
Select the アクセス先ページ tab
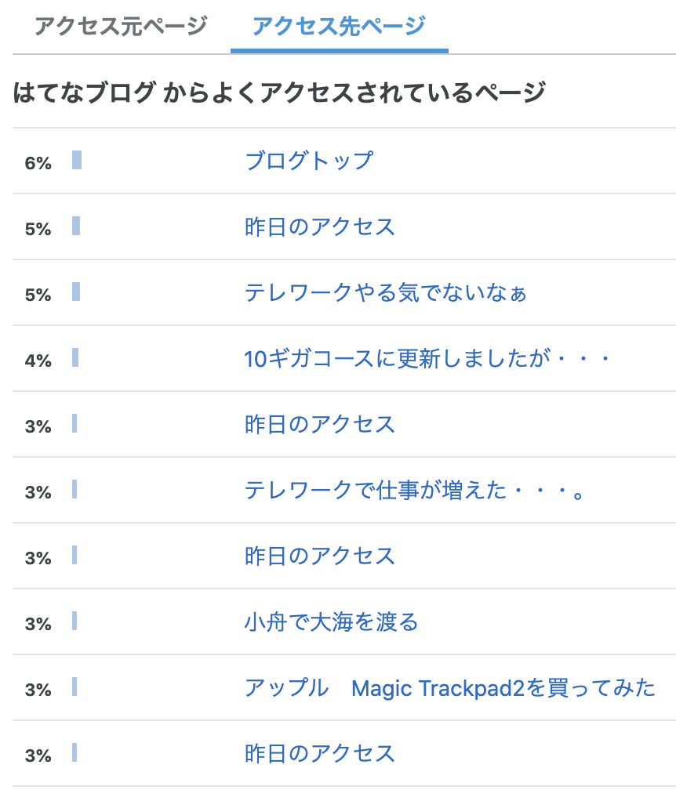[x=340, y=26]
